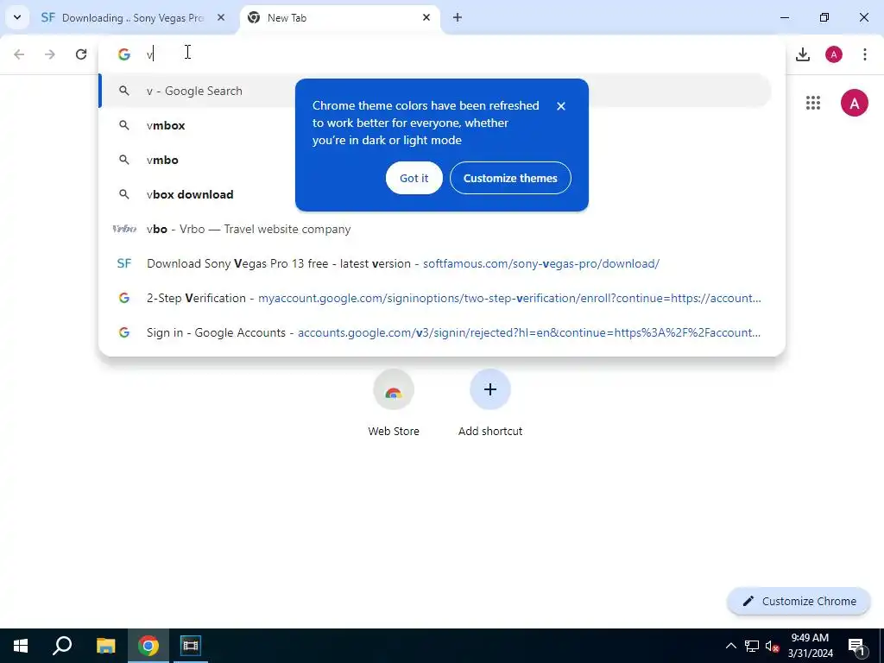Open the tab search dropdown arrow

[x=17, y=17]
